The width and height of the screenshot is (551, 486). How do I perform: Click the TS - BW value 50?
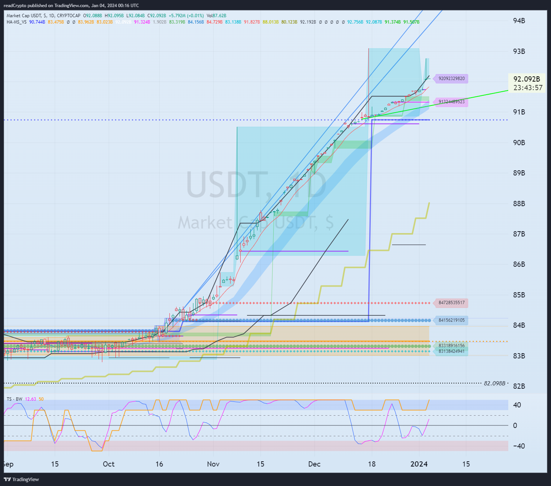coord(41,399)
